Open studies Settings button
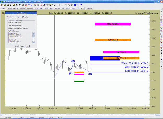The height and width of the screenshot is (119, 163). 89,8
